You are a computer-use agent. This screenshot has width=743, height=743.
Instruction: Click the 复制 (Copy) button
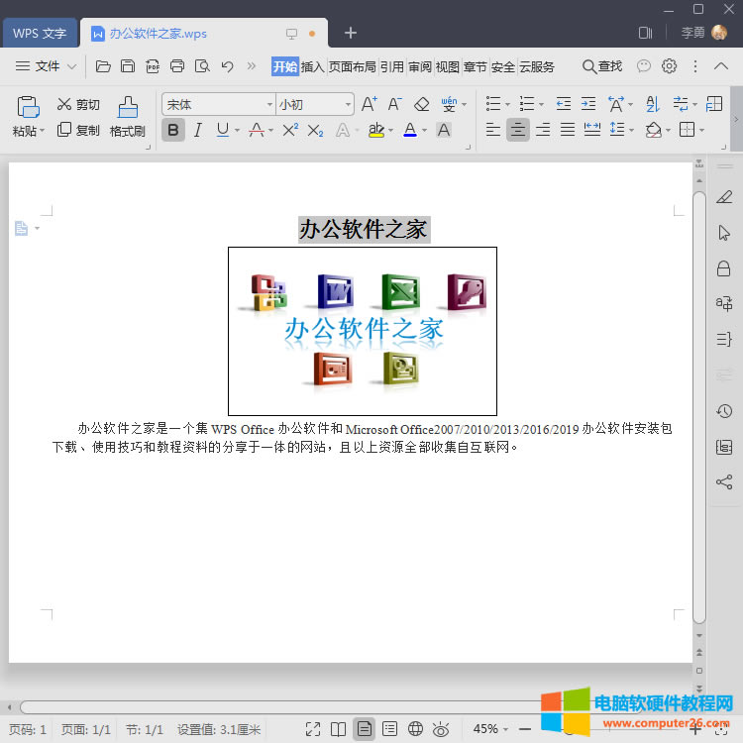point(78,130)
